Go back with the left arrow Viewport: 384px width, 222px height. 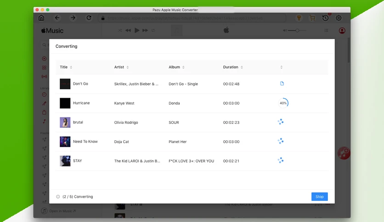(x=57, y=18)
